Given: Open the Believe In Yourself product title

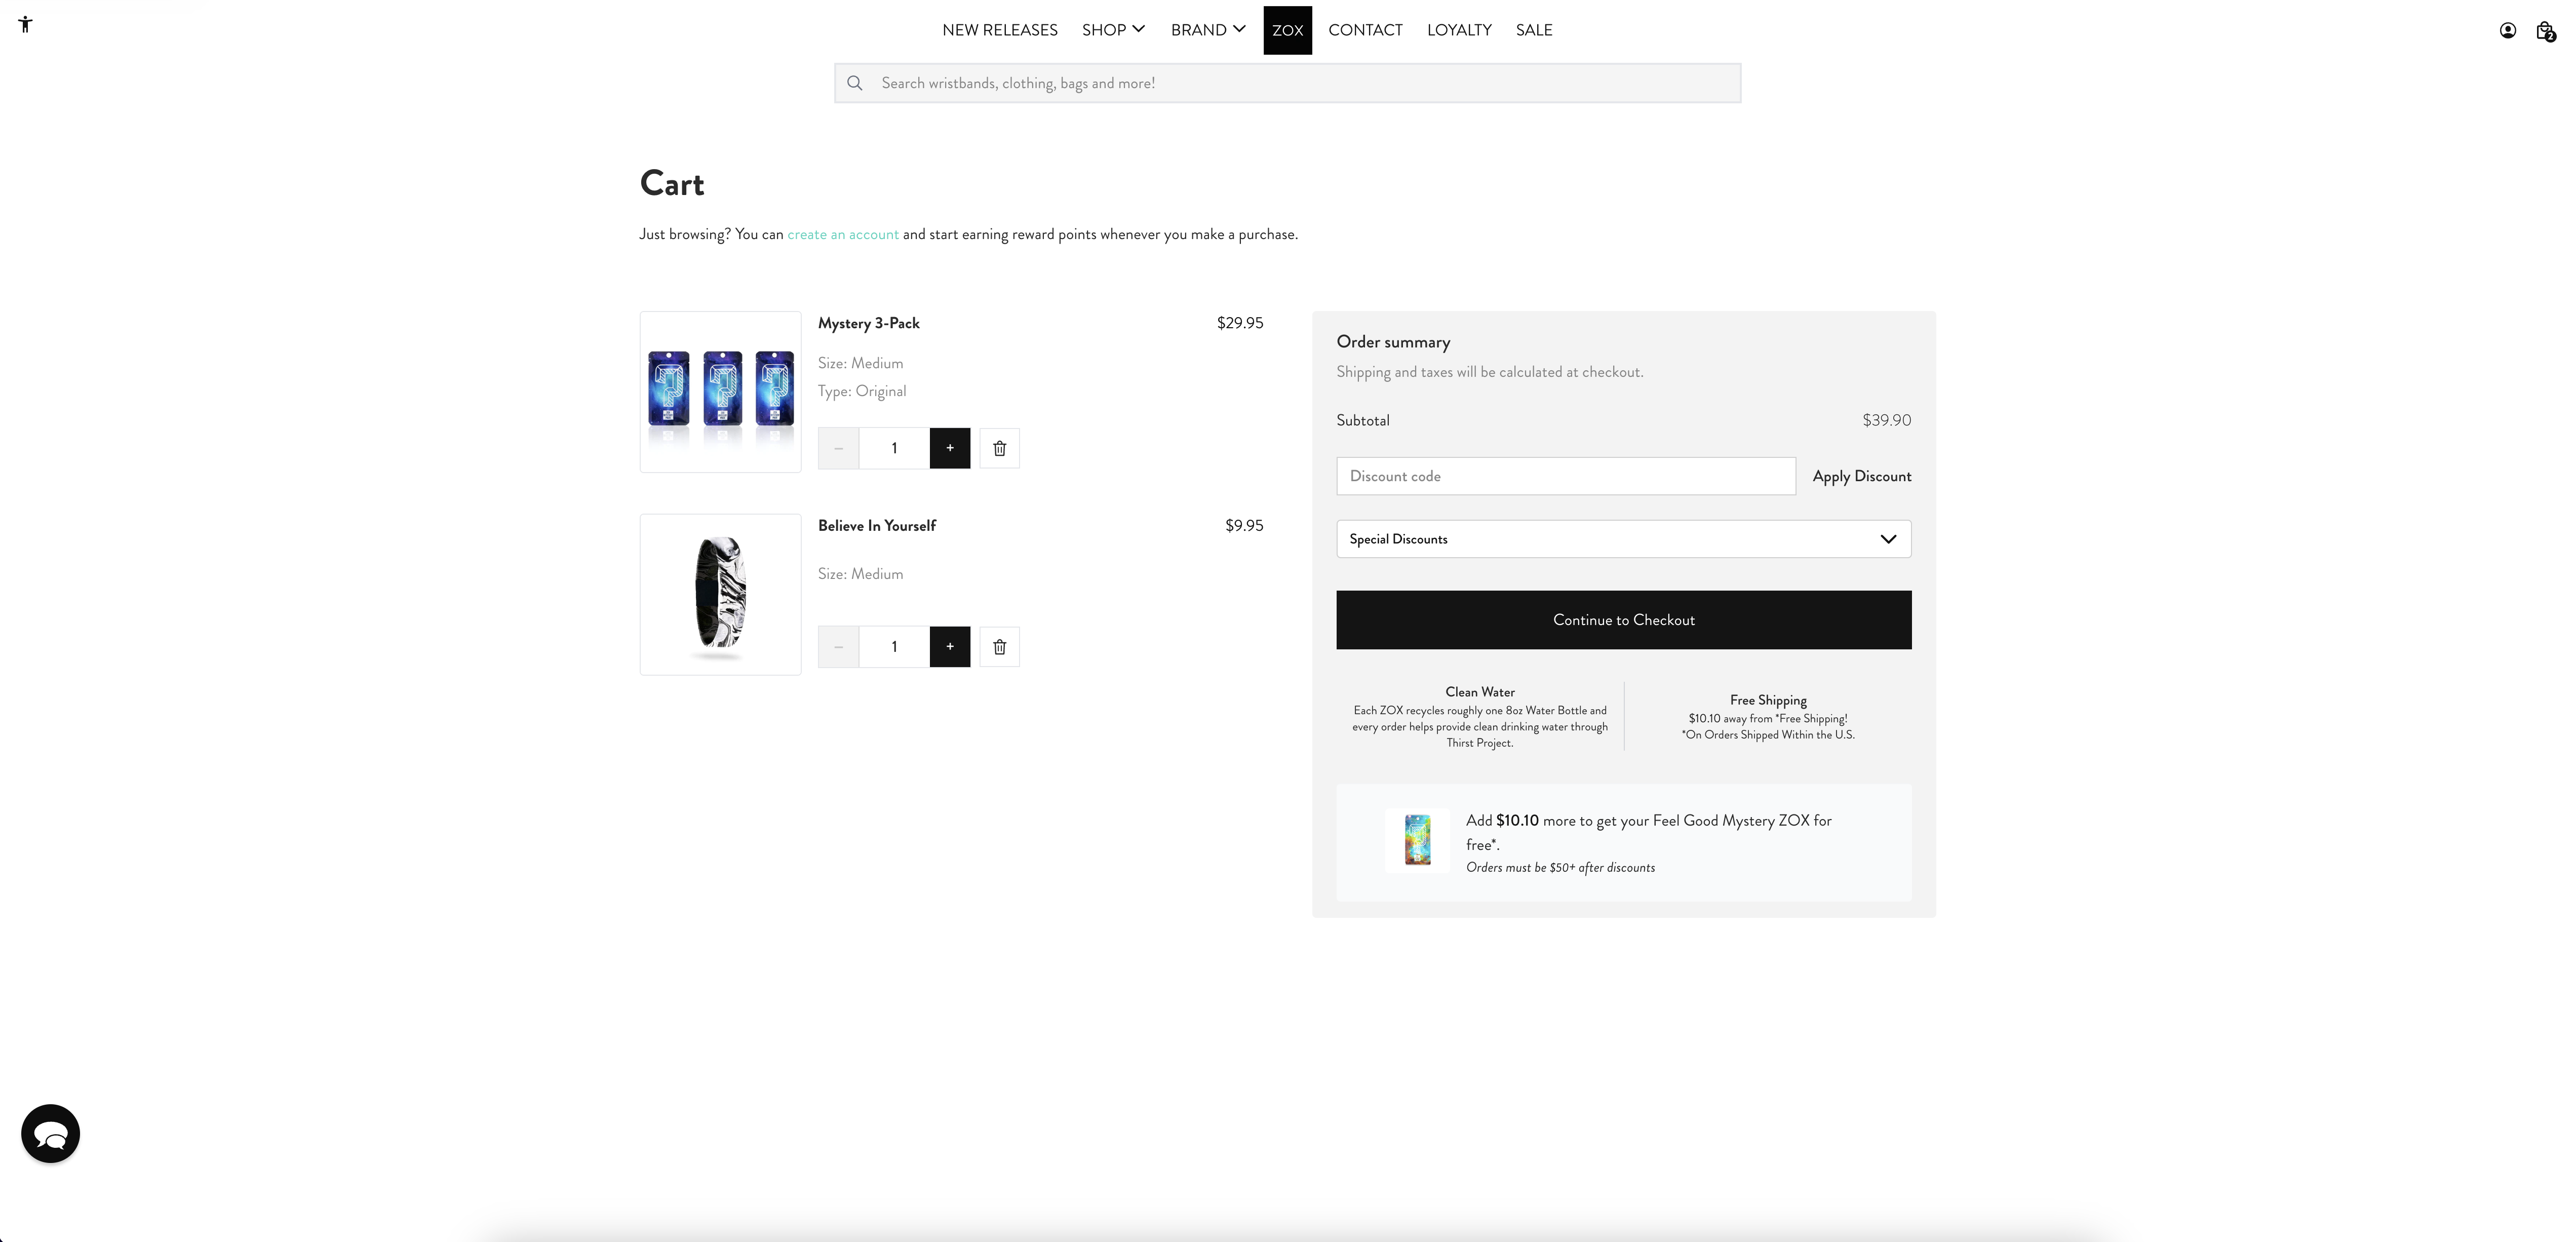Looking at the screenshot, I should coord(876,525).
